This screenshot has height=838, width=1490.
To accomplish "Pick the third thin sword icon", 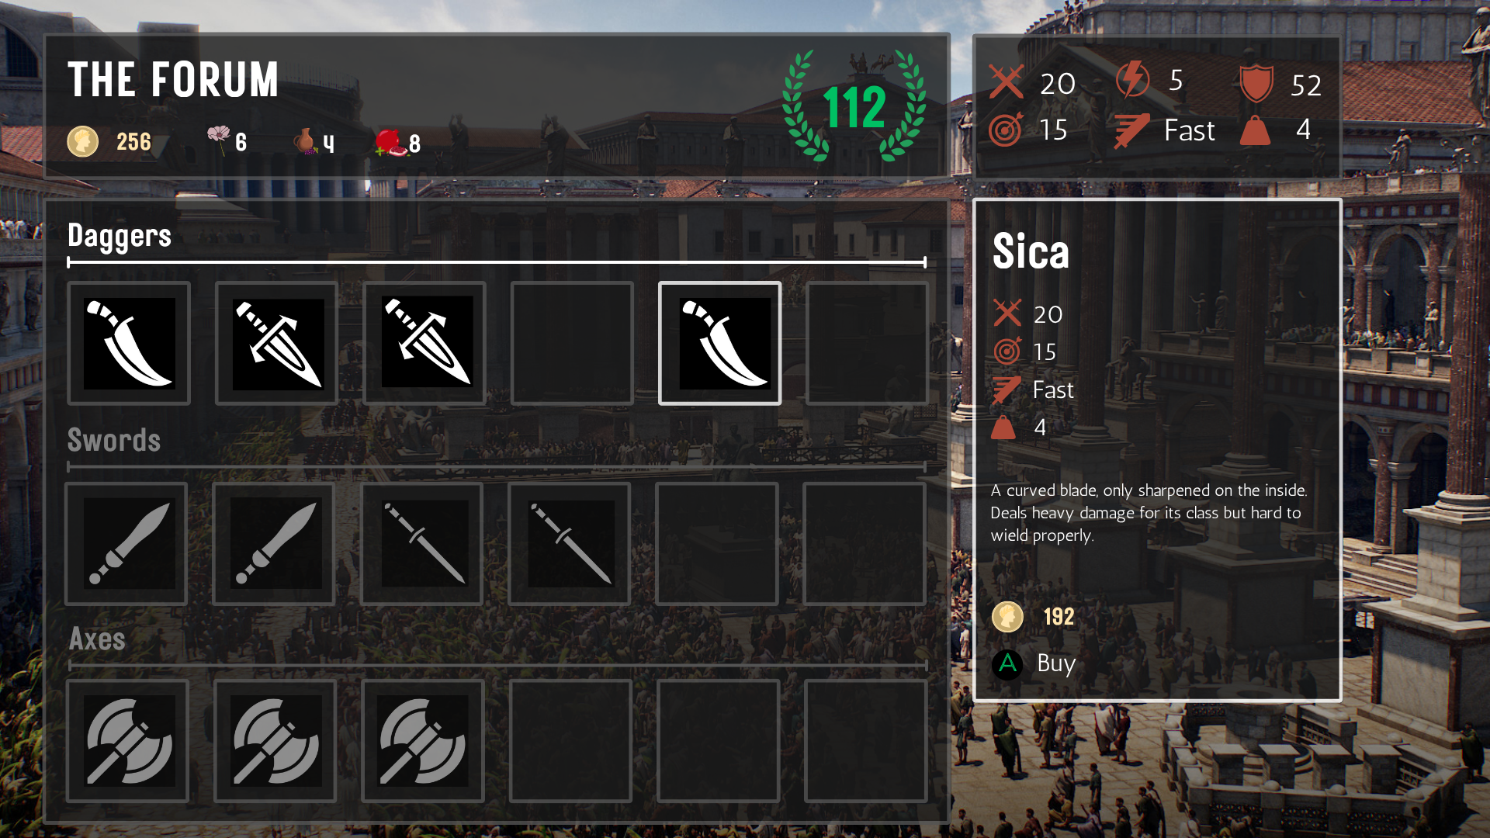I will [x=423, y=543].
